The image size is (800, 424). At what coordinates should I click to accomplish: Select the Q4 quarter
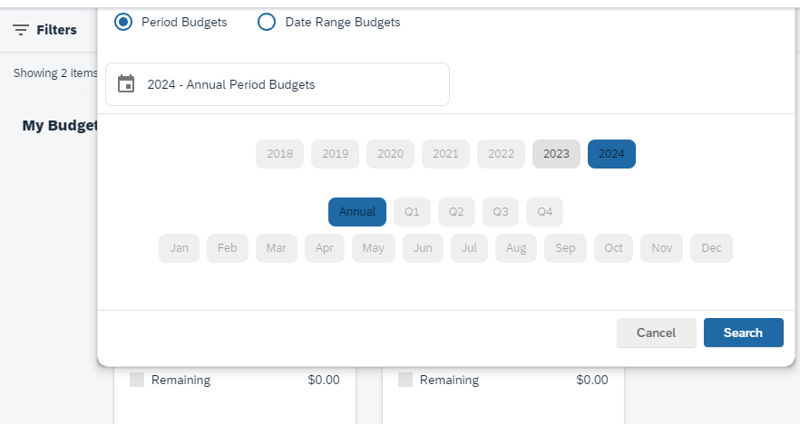click(544, 212)
